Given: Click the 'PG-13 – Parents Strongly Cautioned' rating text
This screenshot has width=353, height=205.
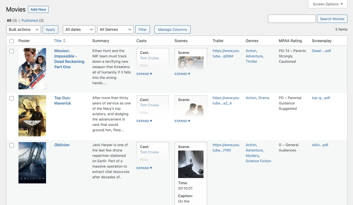Looking at the screenshot, I should click(292, 56).
